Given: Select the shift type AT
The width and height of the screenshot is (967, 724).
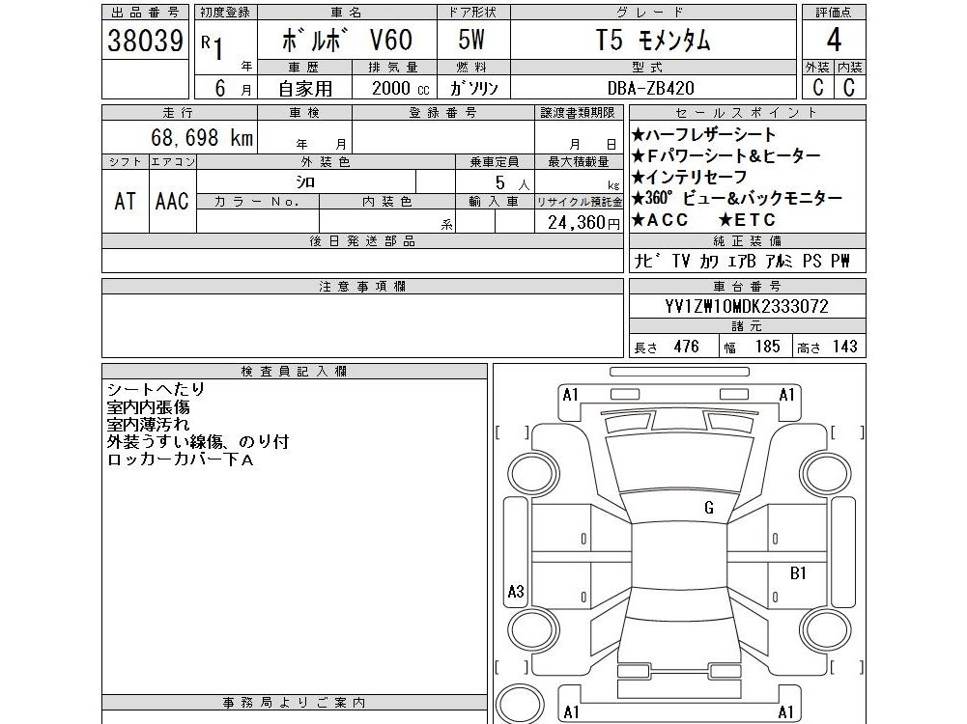Looking at the screenshot, I should [x=126, y=201].
